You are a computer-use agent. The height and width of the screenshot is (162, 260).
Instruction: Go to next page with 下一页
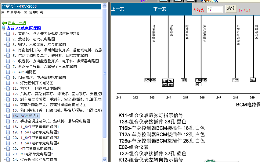[160, 9]
